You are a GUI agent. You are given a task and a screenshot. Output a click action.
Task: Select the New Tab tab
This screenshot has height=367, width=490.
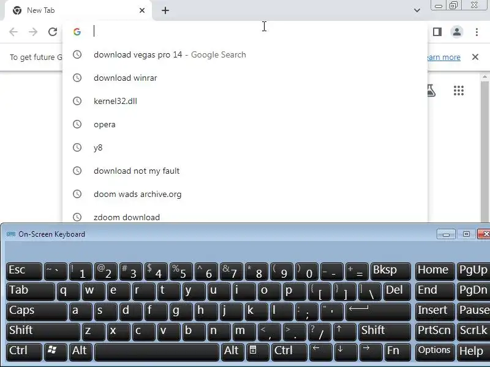[78, 10]
